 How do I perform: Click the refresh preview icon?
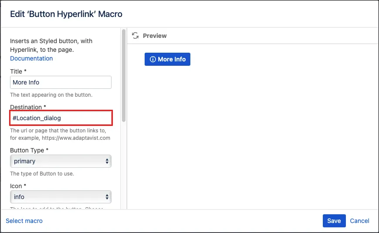point(135,36)
